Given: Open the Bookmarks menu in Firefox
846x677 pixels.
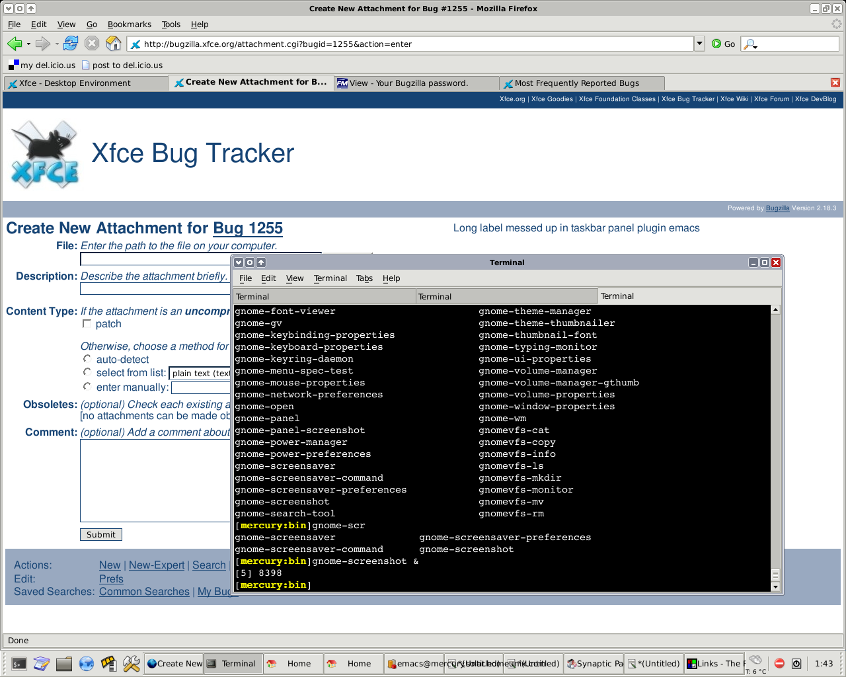Looking at the screenshot, I should (x=129, y=24).
